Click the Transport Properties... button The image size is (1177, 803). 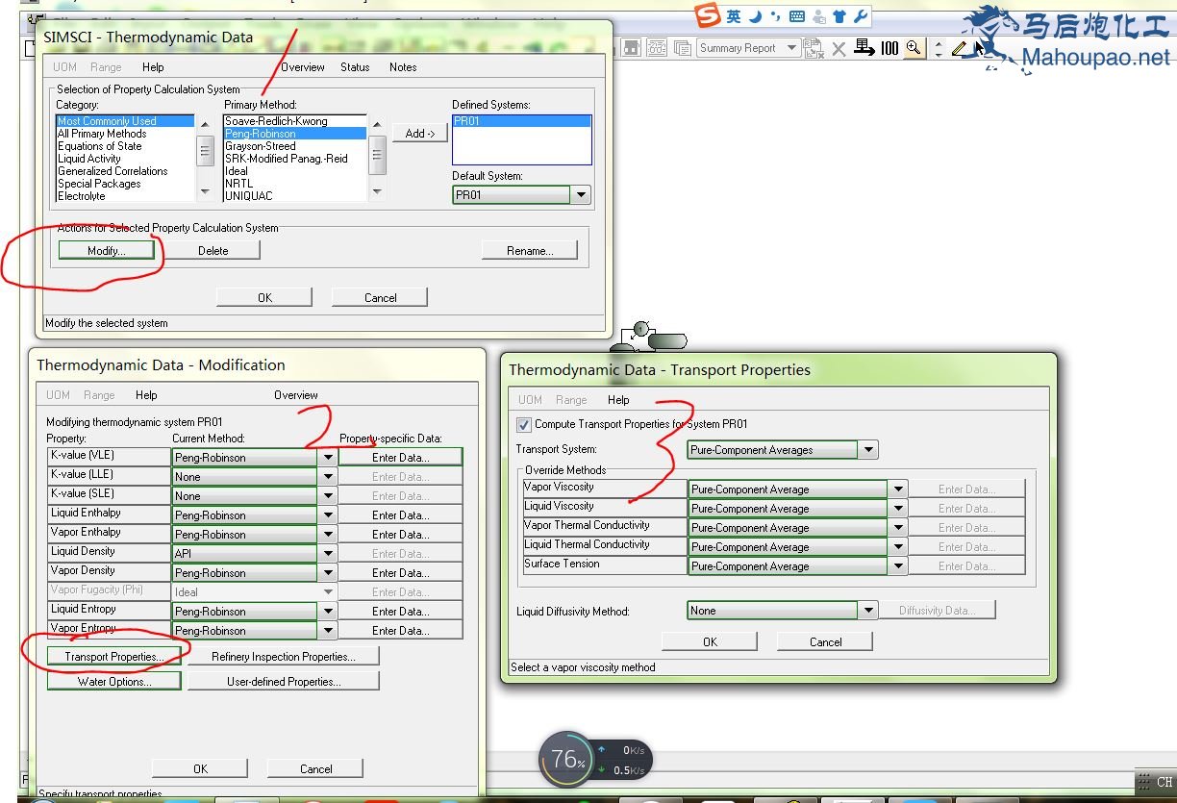pyautogui.click(x=113, y=657)
